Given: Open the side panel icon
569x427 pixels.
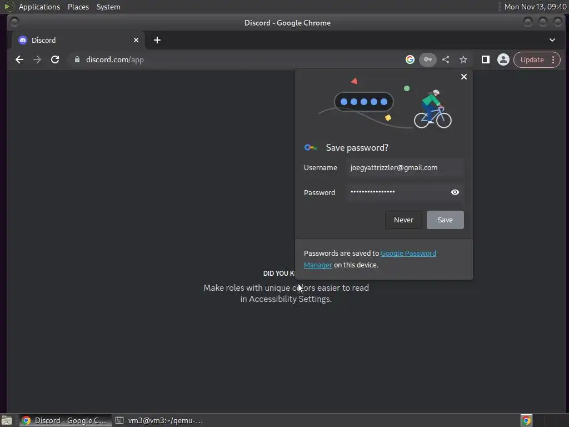Looking at the screenshot, I should point(485,59).
